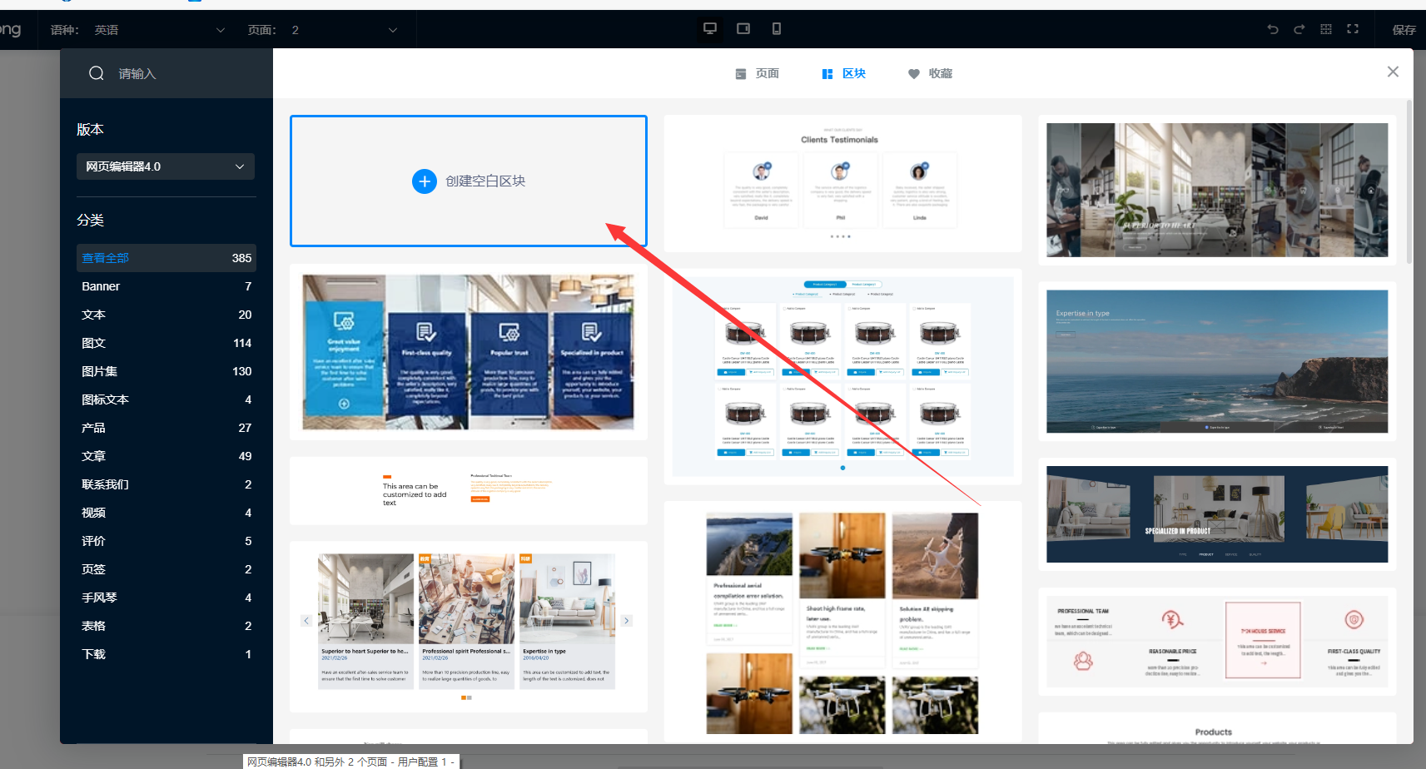Enter fullscreen mode with expand icon
1426x769 pixels.
pyautogui.click(x=1353, y=29)
